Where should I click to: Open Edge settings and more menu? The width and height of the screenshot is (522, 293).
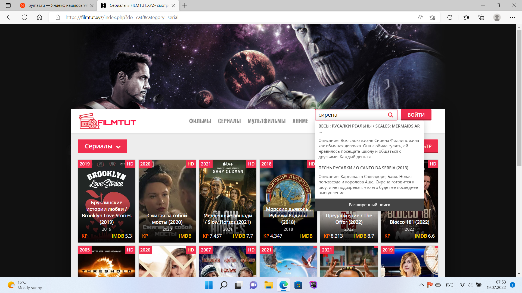pos(512,17)
